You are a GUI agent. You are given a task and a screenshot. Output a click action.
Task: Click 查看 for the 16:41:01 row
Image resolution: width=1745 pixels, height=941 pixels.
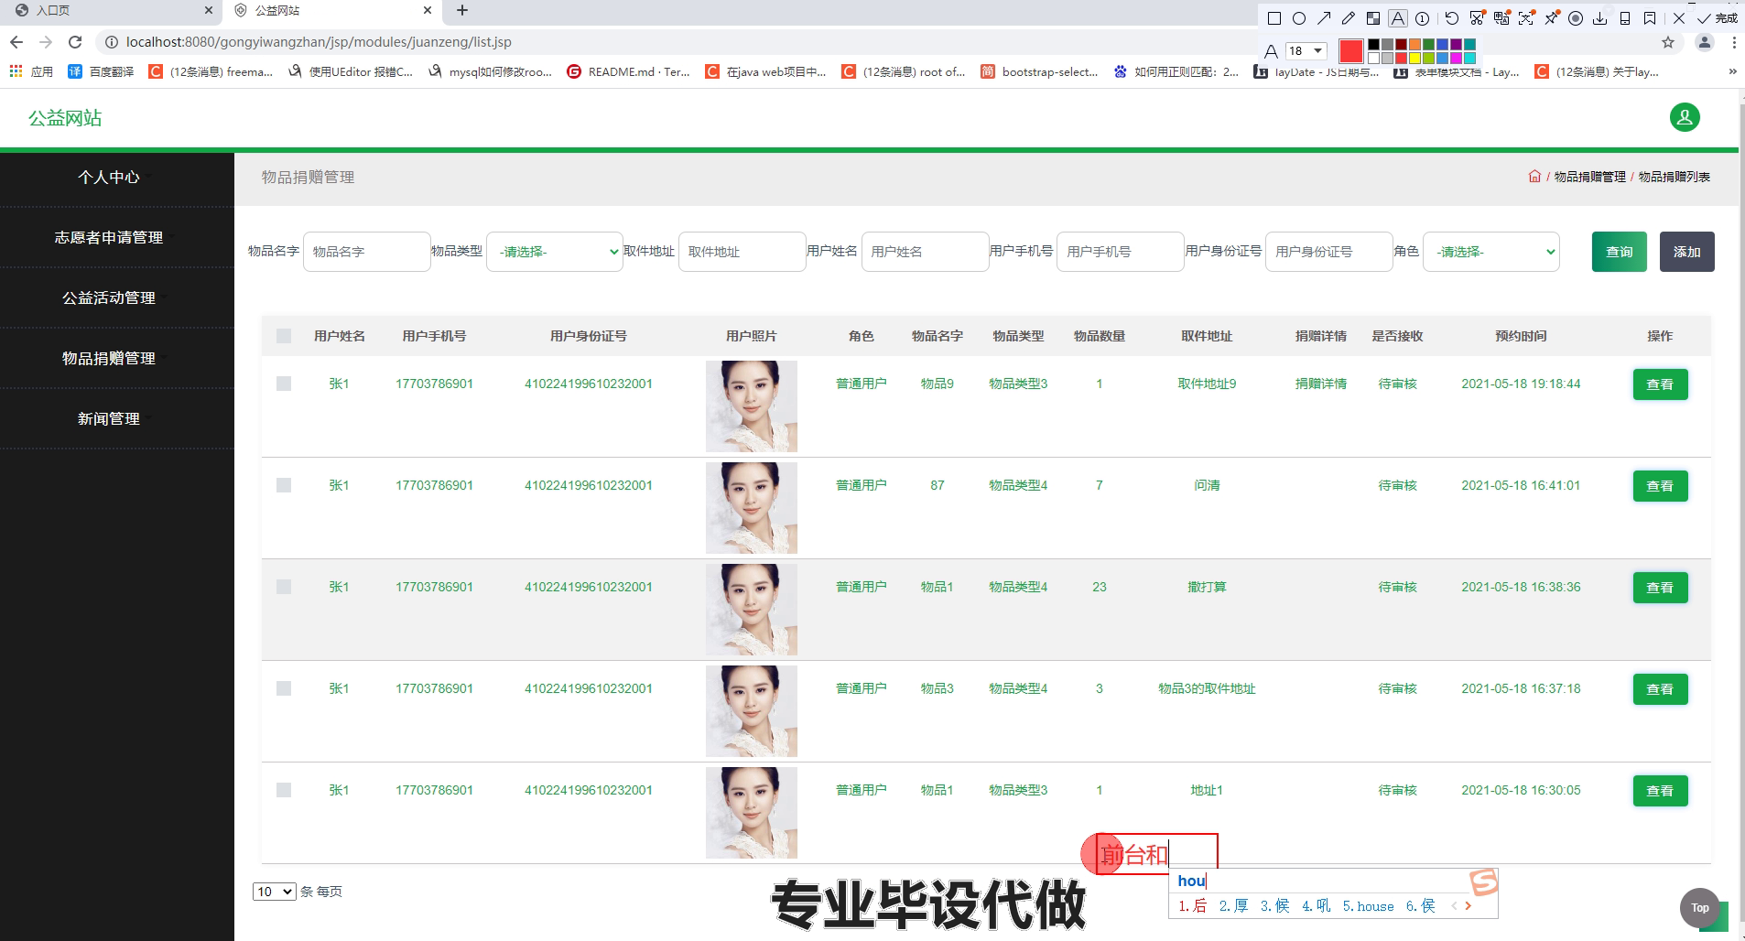(x=1660, y=486)
